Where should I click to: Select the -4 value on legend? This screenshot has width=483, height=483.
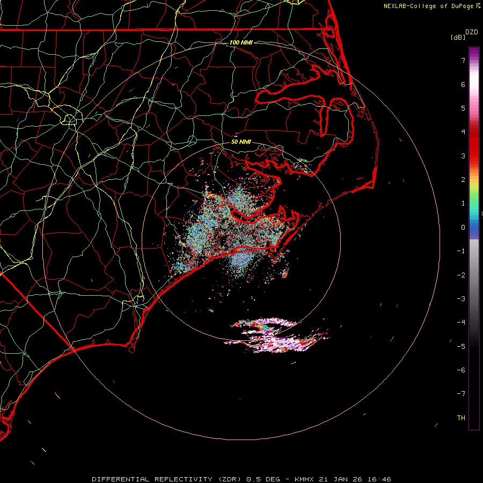pyautogui.click(x=461, y=323)
